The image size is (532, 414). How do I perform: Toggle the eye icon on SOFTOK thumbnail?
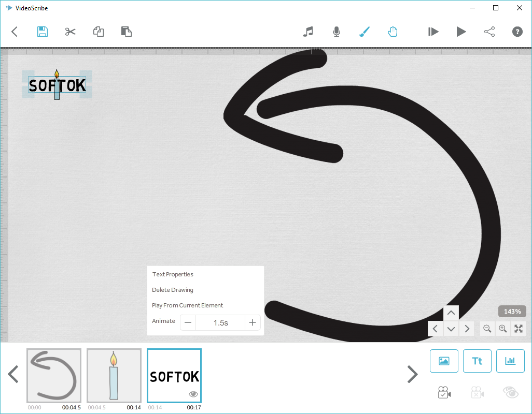point(193,394)
